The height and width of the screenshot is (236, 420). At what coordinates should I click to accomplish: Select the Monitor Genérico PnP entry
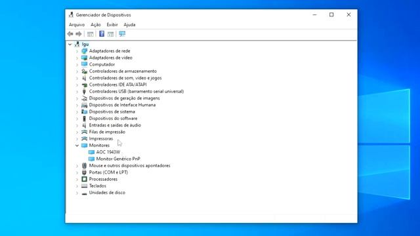coord(118,159)
